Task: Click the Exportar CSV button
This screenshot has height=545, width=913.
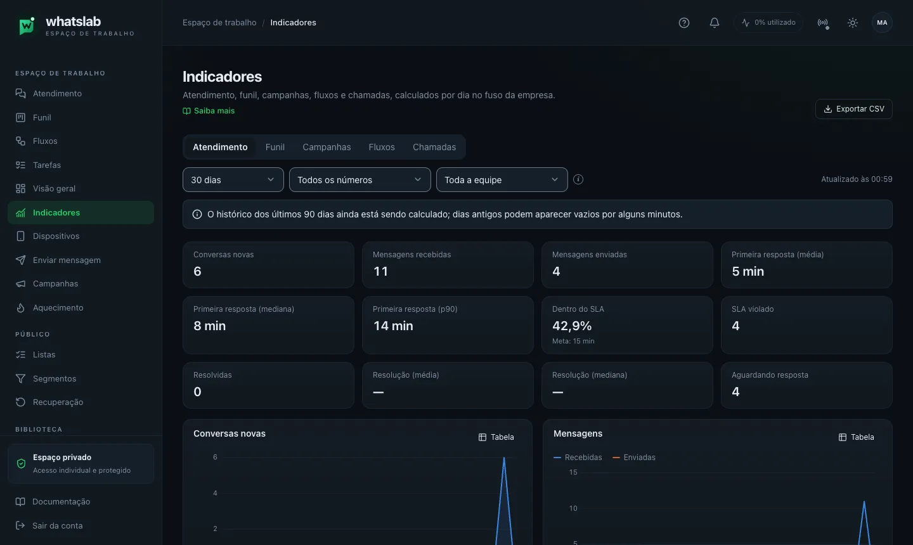Action: [x=854, y=109]
